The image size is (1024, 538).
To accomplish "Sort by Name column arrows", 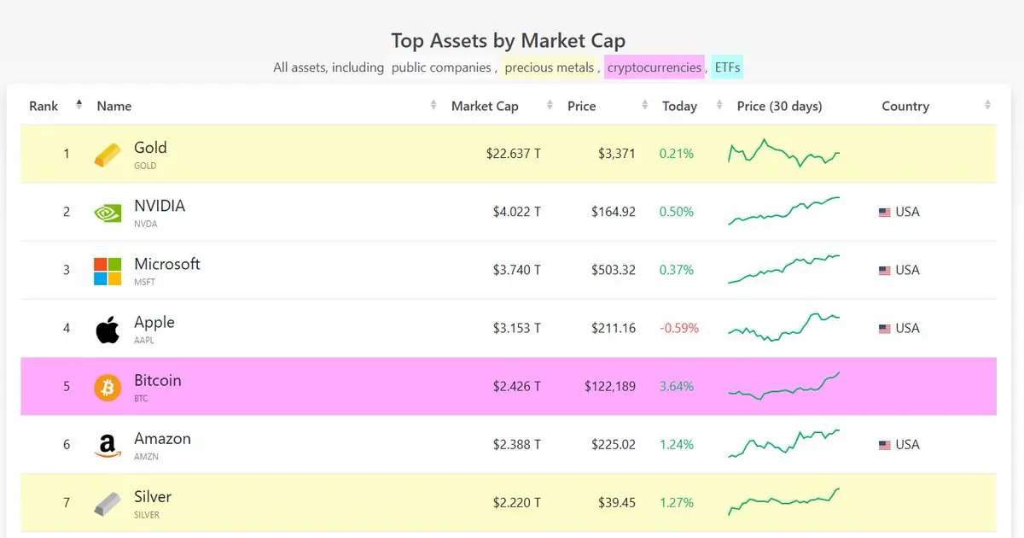I will pyautogui.click(x=433, y=105).
